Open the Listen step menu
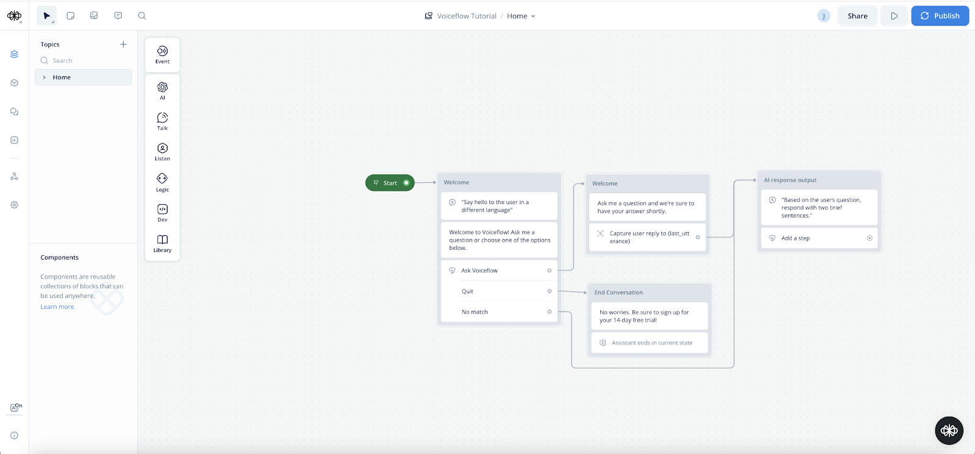The image size is (975, 454). (x=163, y=152)
